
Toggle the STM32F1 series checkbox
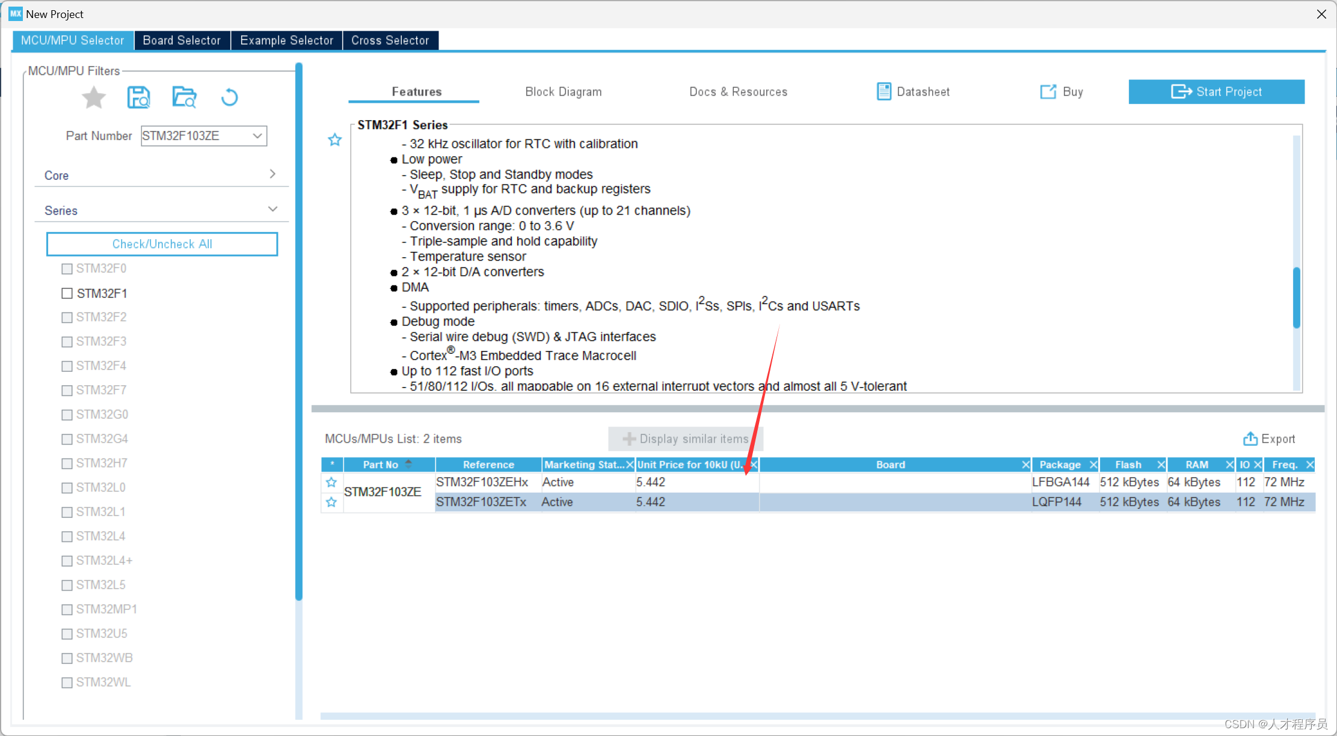point(67,293)
